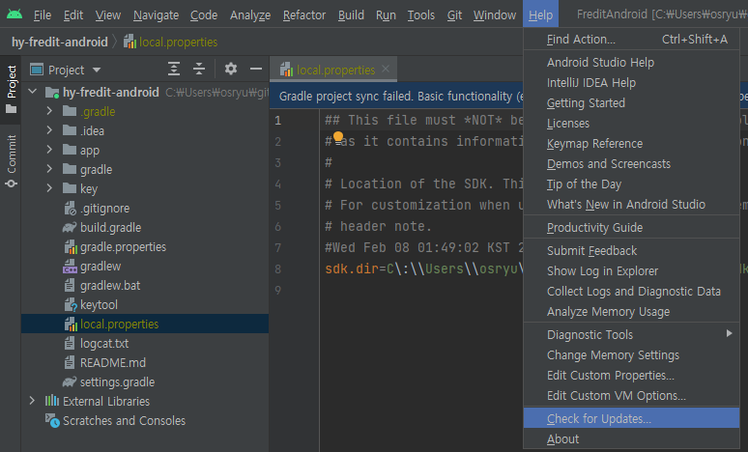The height and width of the screenshot is (452, 748).
Task: Choose Edit Custom Properties
Action: 631,376
